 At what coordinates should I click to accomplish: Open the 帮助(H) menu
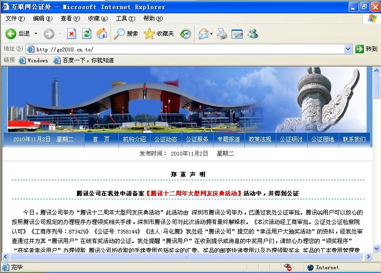[153, 19]
